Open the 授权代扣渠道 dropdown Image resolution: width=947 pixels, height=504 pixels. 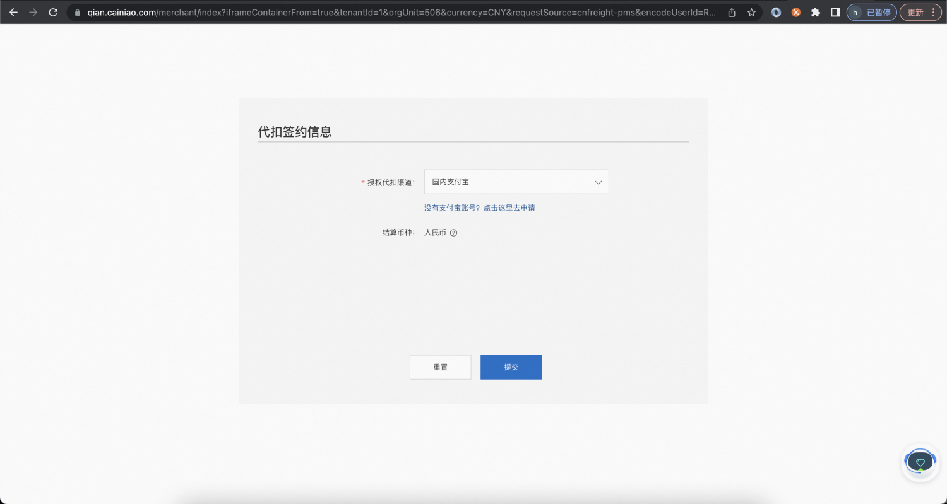(516, 182)
